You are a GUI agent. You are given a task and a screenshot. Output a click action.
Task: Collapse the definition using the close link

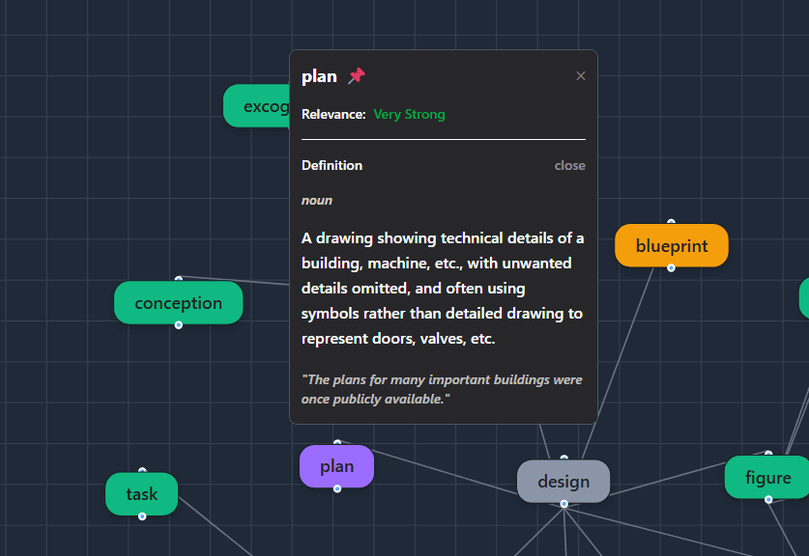point(569,165)
